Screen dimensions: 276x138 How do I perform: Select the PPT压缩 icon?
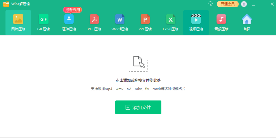[145, 19]
